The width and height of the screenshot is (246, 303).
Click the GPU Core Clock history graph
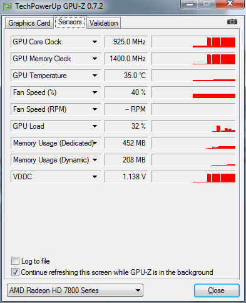[x=193, y=42]
